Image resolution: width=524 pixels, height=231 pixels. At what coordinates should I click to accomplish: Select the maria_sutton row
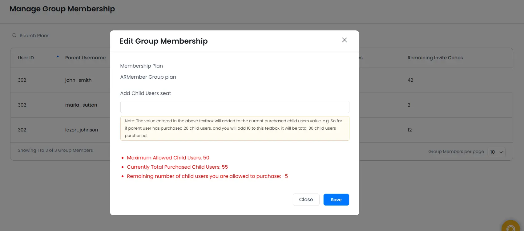[81, 105]
